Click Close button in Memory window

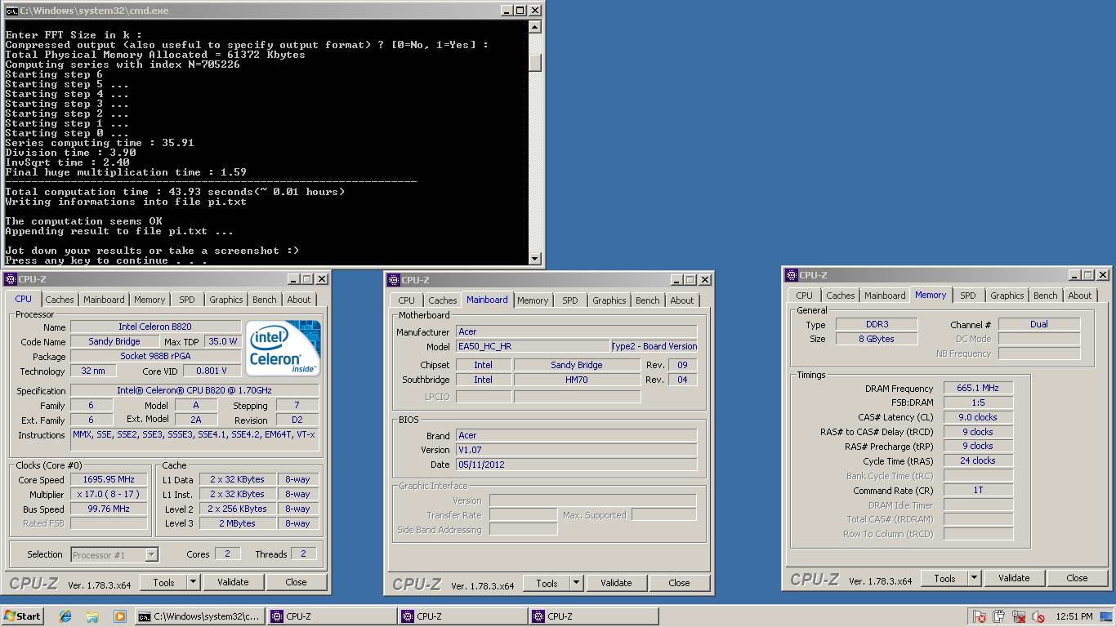[1078, 578]
